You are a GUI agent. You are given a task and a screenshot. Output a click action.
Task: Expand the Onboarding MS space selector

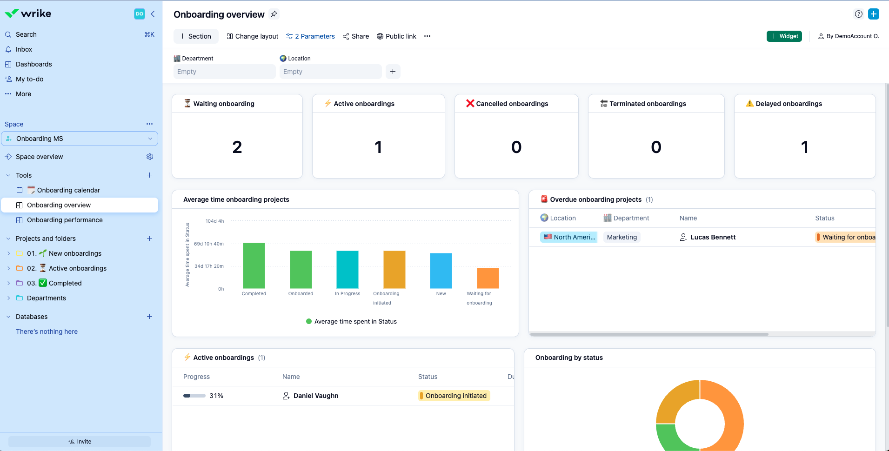click(150, 139)
